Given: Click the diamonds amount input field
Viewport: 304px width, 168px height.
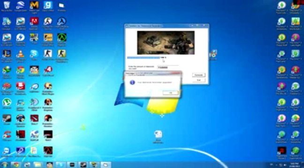Looking at the screenshot, I should [x=168, y=68].
